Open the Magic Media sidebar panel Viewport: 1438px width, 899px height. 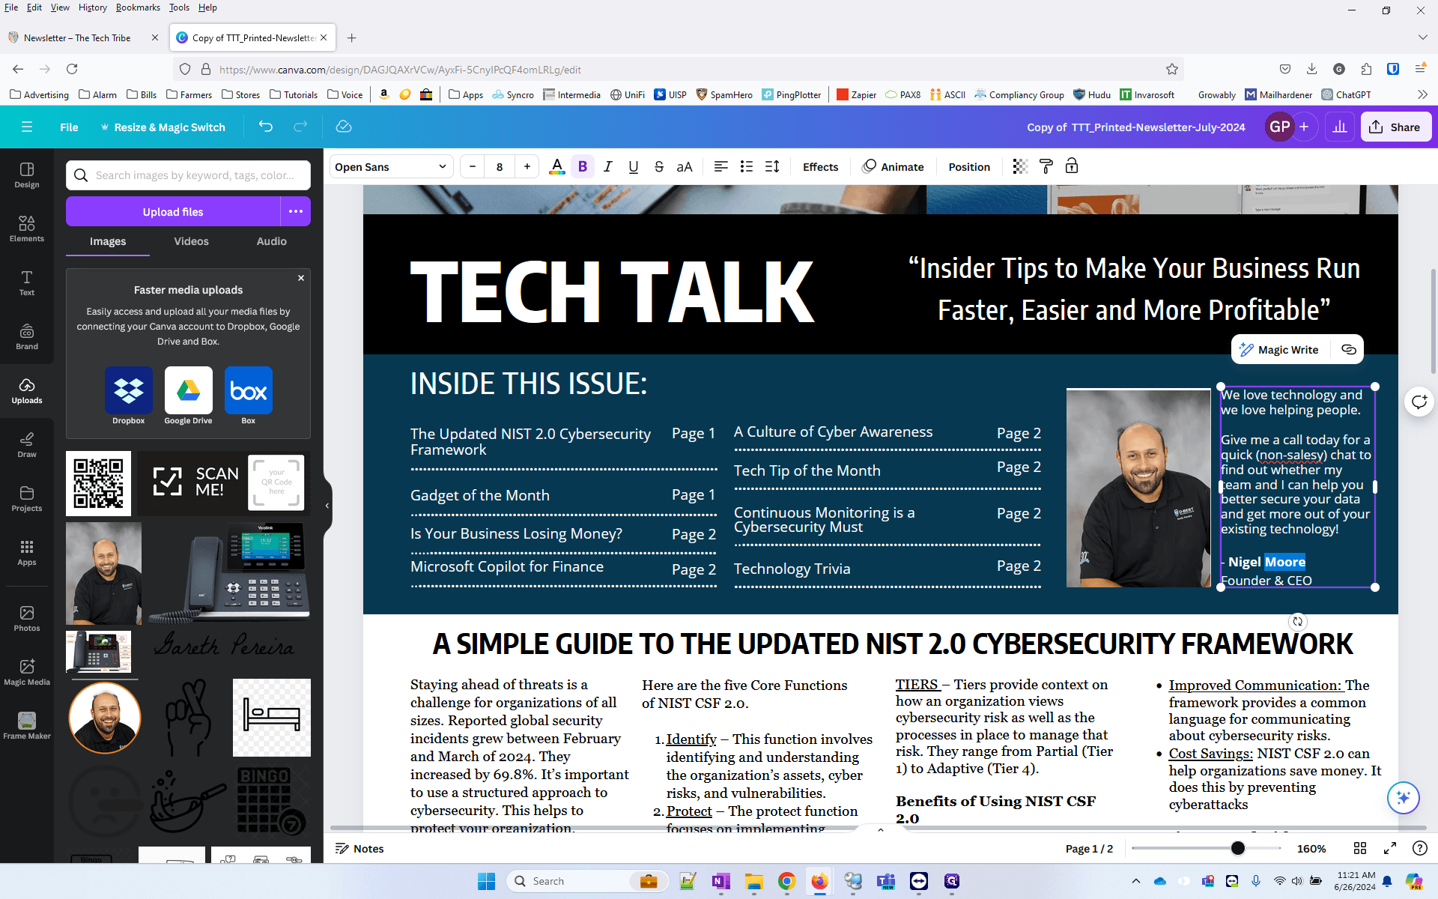tap(27, 672)
